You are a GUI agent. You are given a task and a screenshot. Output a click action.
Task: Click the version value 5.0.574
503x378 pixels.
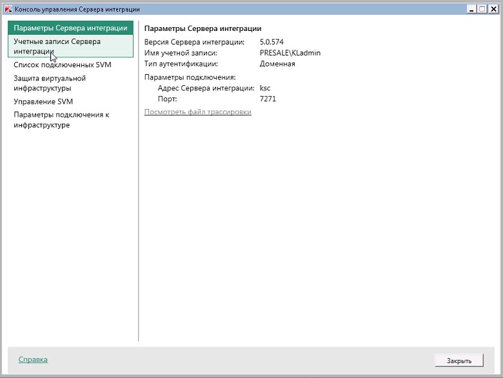tap(271, 42)
